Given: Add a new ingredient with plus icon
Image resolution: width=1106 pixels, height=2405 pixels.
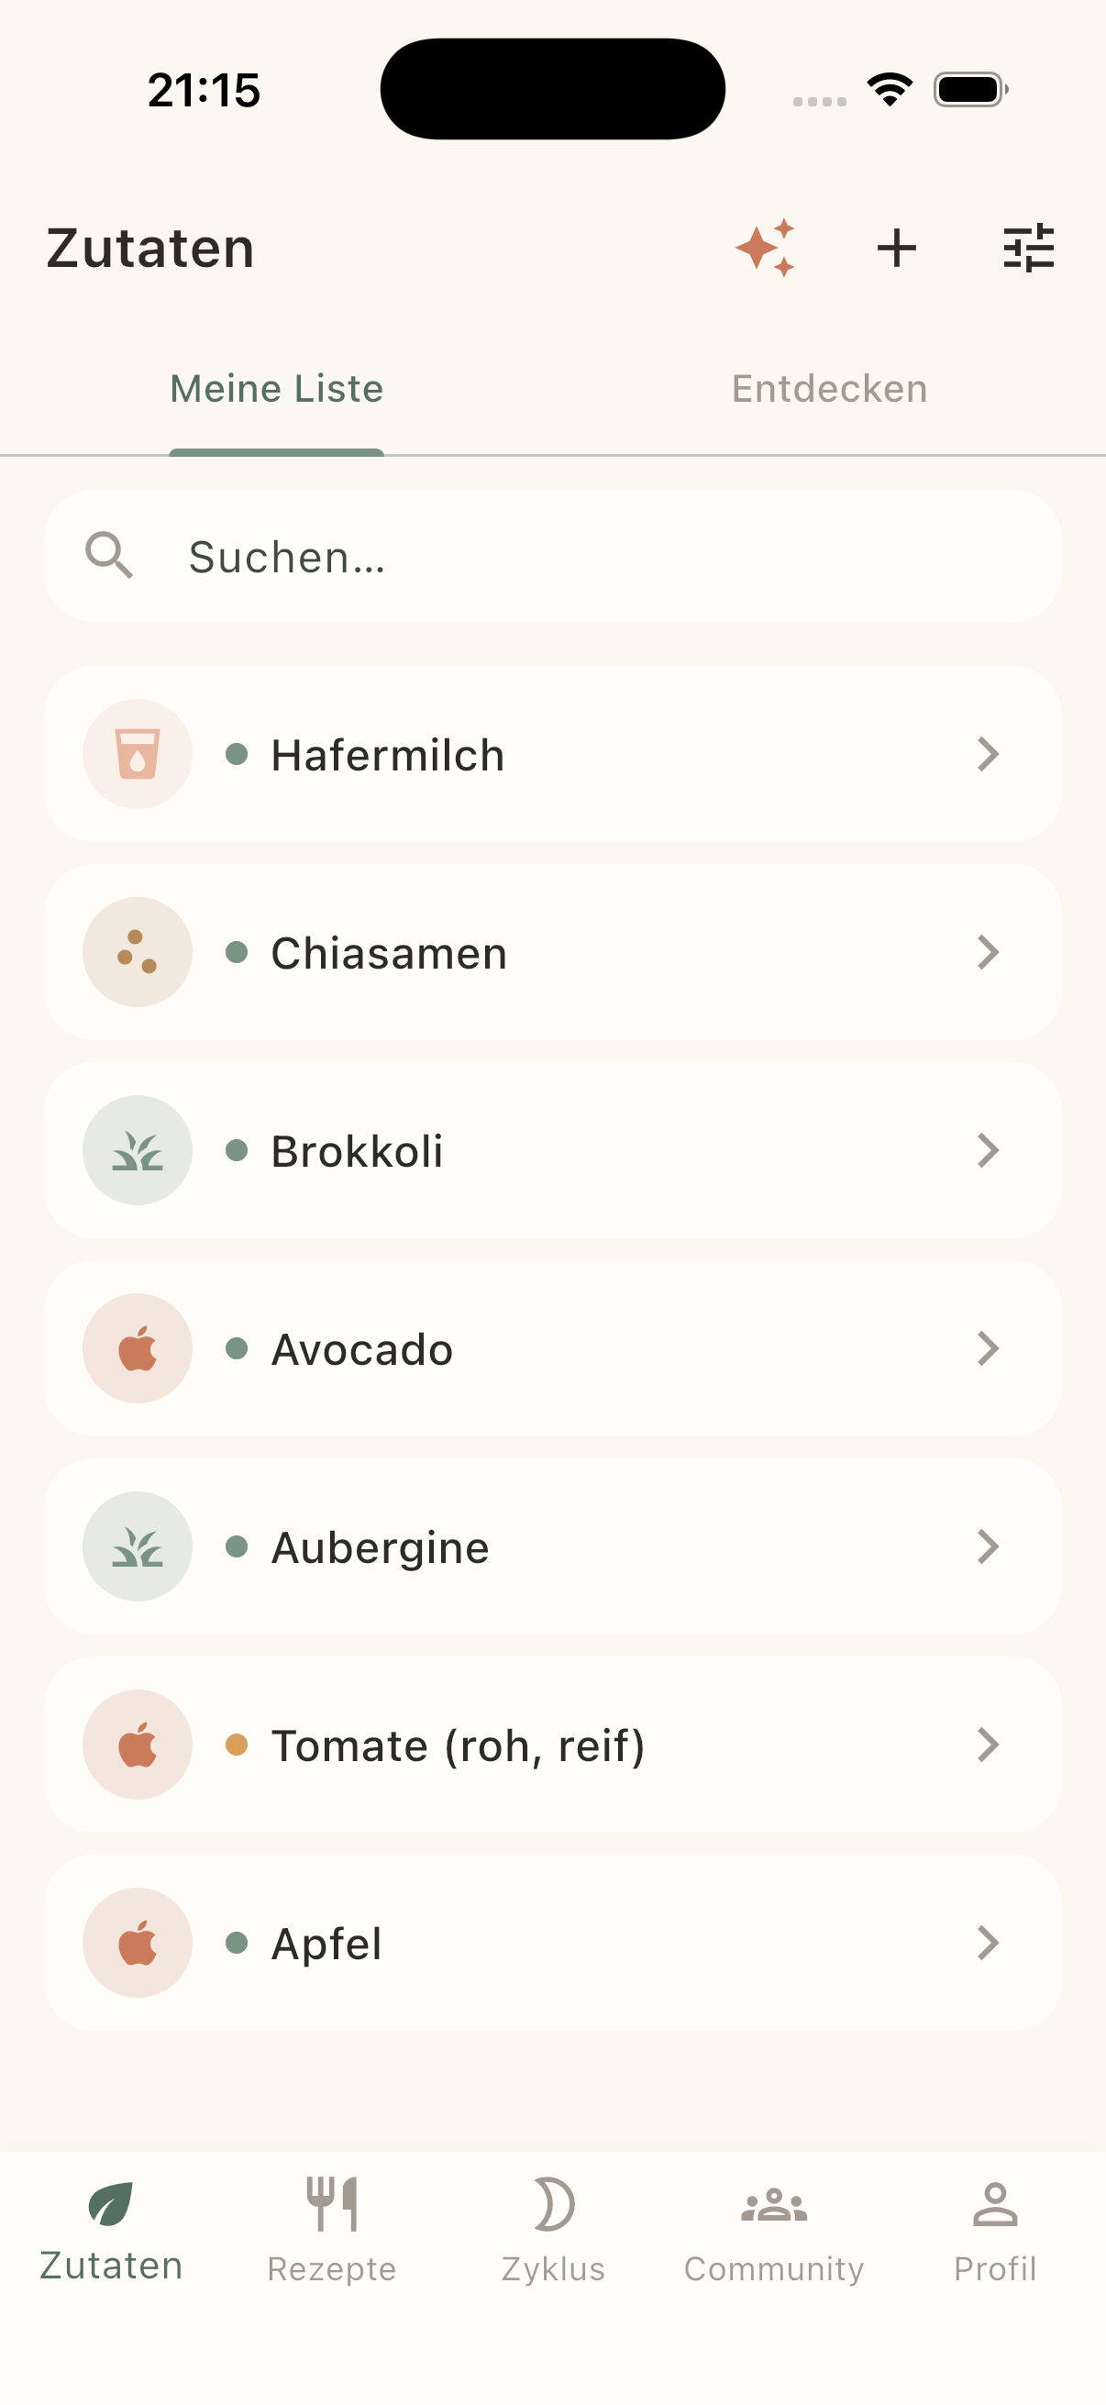Looking at the screenshot, I should tap(897, 249).
